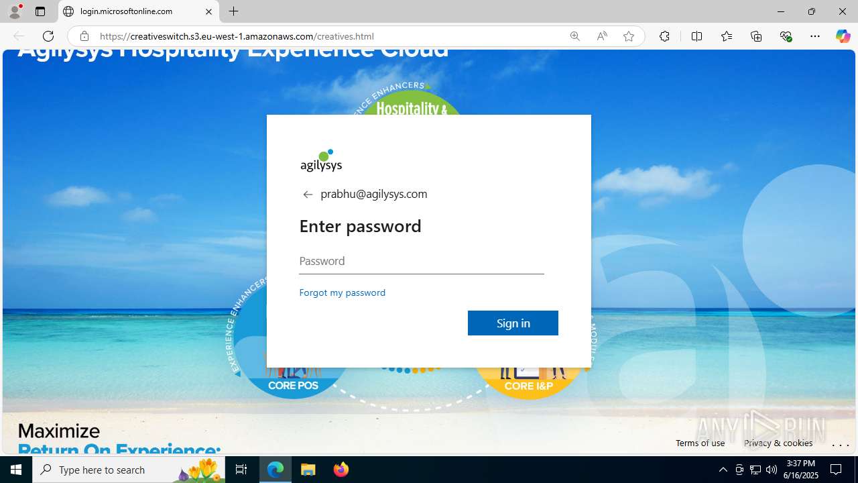Viewport: 858px width, 483px height.
Task: Open a new tab with plus button
Action: click(x=234, y=11)
